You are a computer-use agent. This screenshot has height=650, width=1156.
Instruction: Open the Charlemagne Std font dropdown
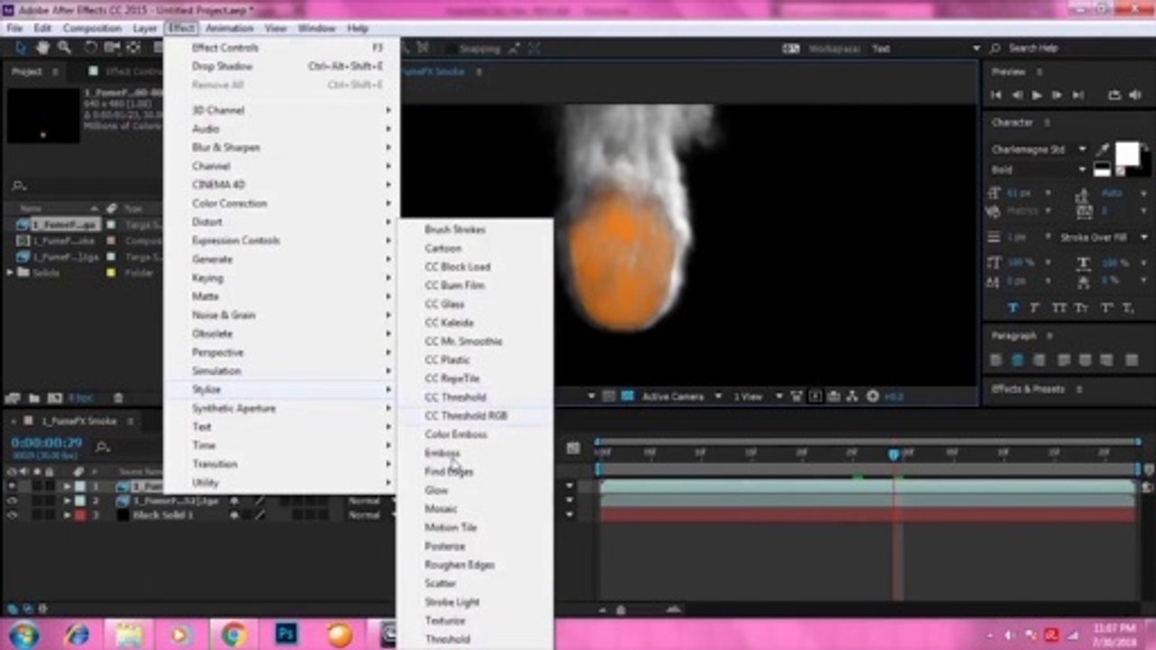[x=1039, y=149]
